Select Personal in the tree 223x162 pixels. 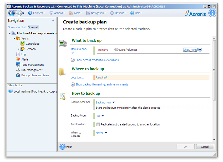[31, 49]
